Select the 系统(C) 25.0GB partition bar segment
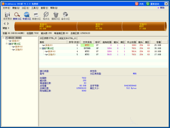 point(46,26)
